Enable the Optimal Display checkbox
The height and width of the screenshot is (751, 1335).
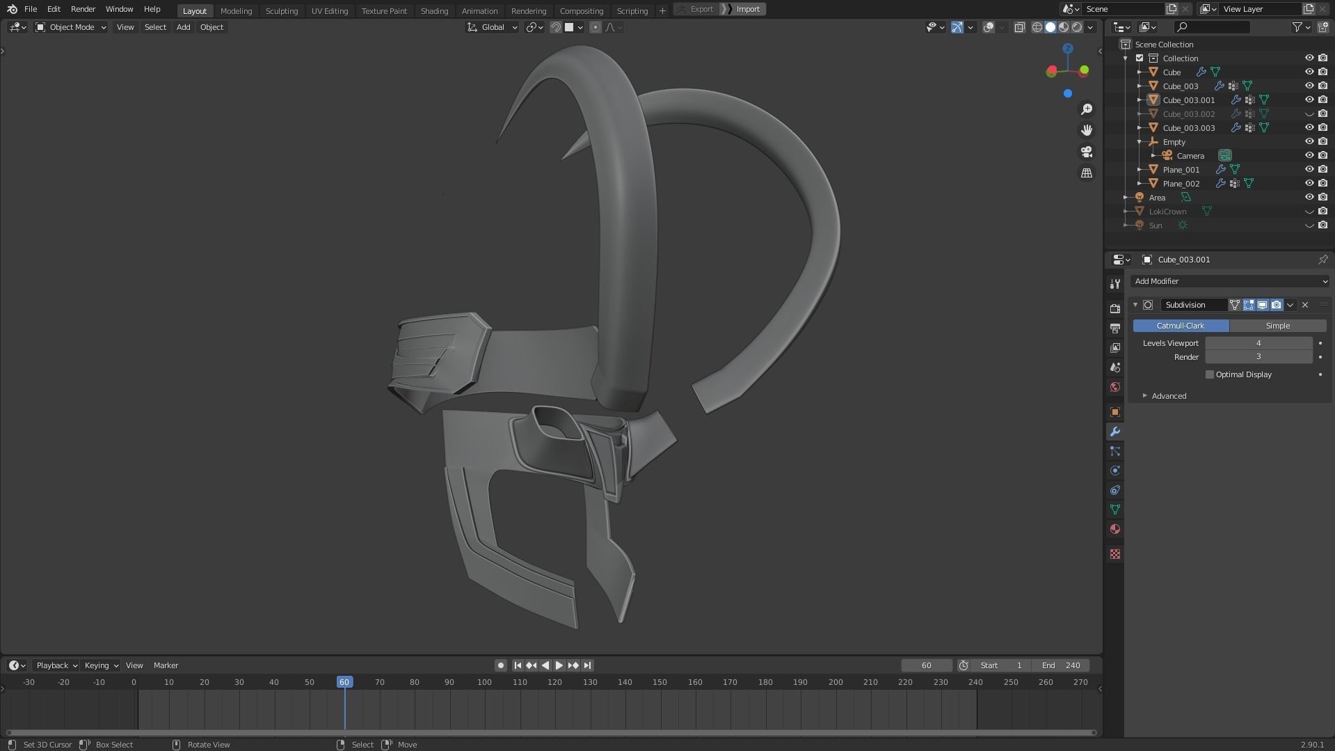click(x=1210, y=374)
